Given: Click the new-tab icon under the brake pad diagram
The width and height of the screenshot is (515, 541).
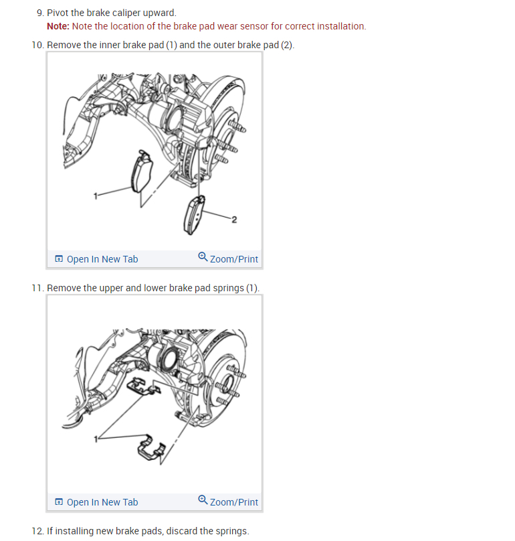Looking at the screenshot, I should pos(59,258).
